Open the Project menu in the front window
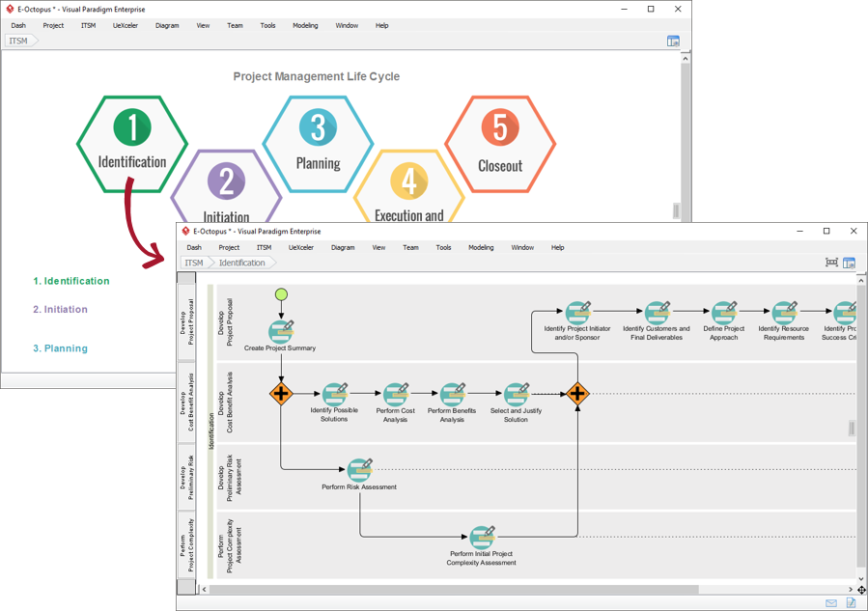The width and height of the screenshot is (868, 611). pos(229,247)
